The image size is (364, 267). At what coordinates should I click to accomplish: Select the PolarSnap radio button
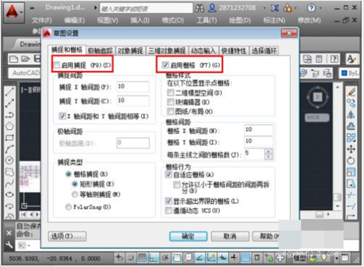[69, 206]
